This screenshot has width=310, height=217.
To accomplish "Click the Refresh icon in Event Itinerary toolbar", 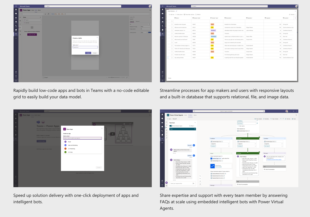I will [x=196, y=15].
